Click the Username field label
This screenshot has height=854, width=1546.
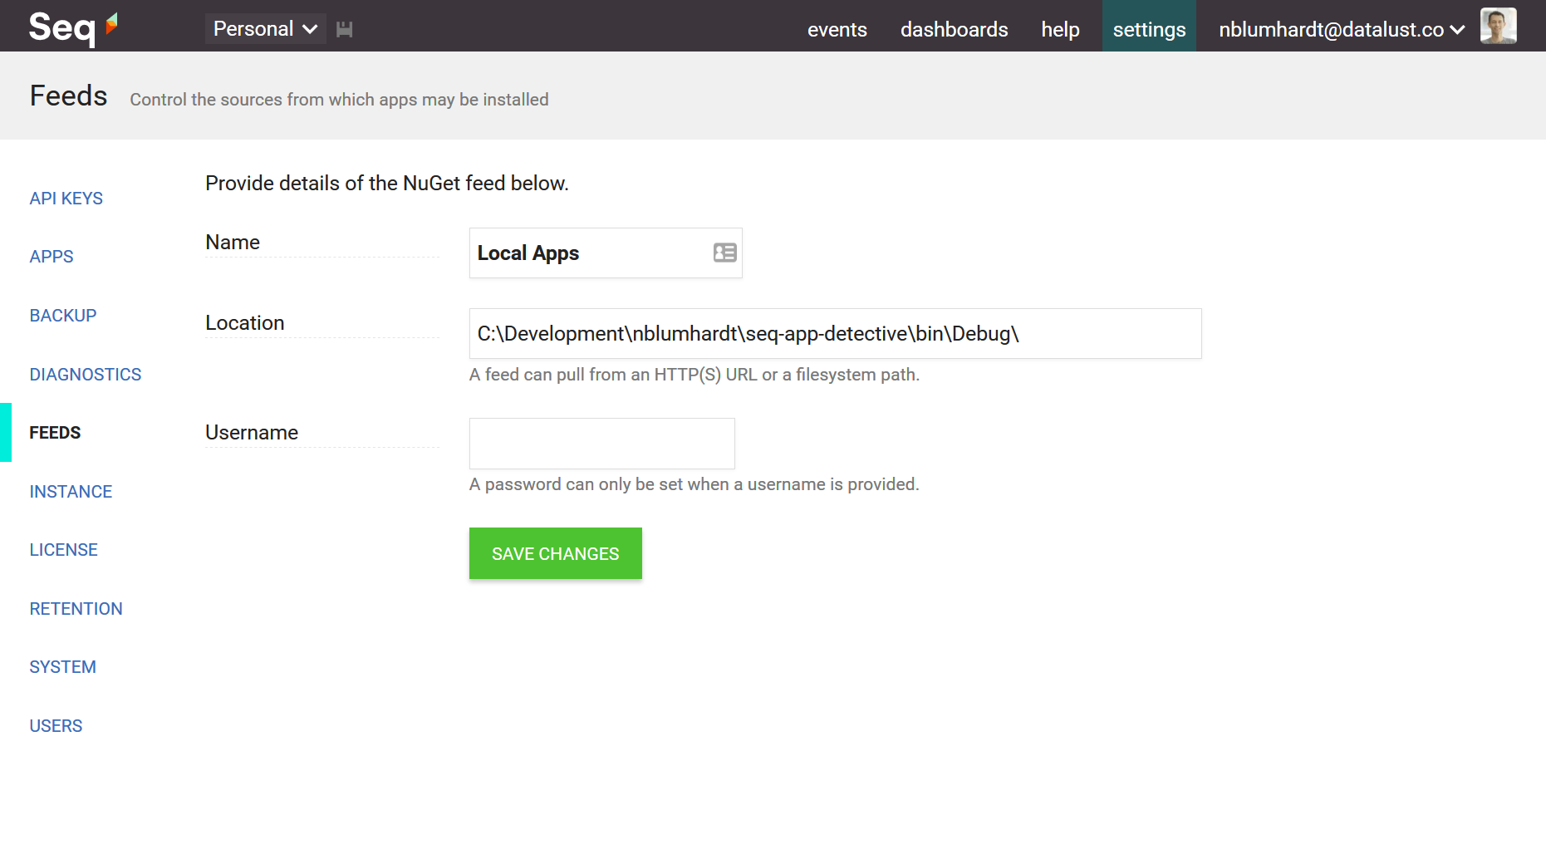coord(252,433)
